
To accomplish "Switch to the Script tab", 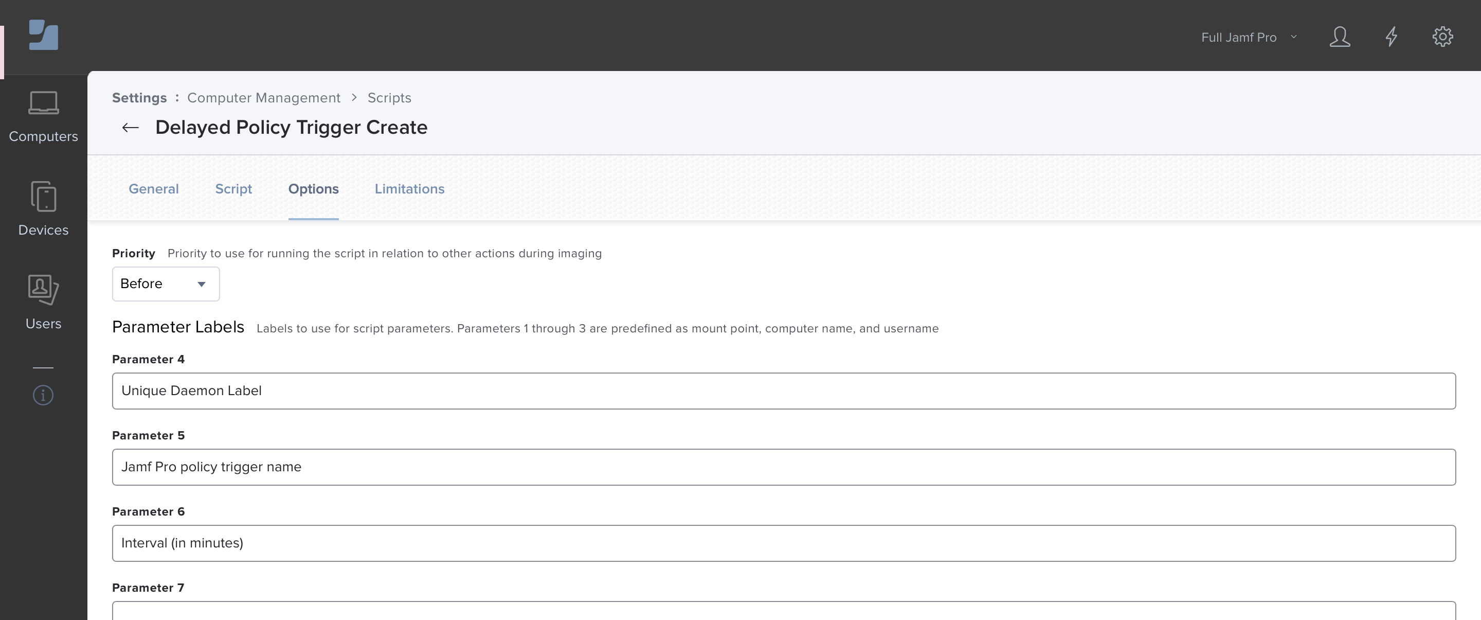I will [232, 188].
